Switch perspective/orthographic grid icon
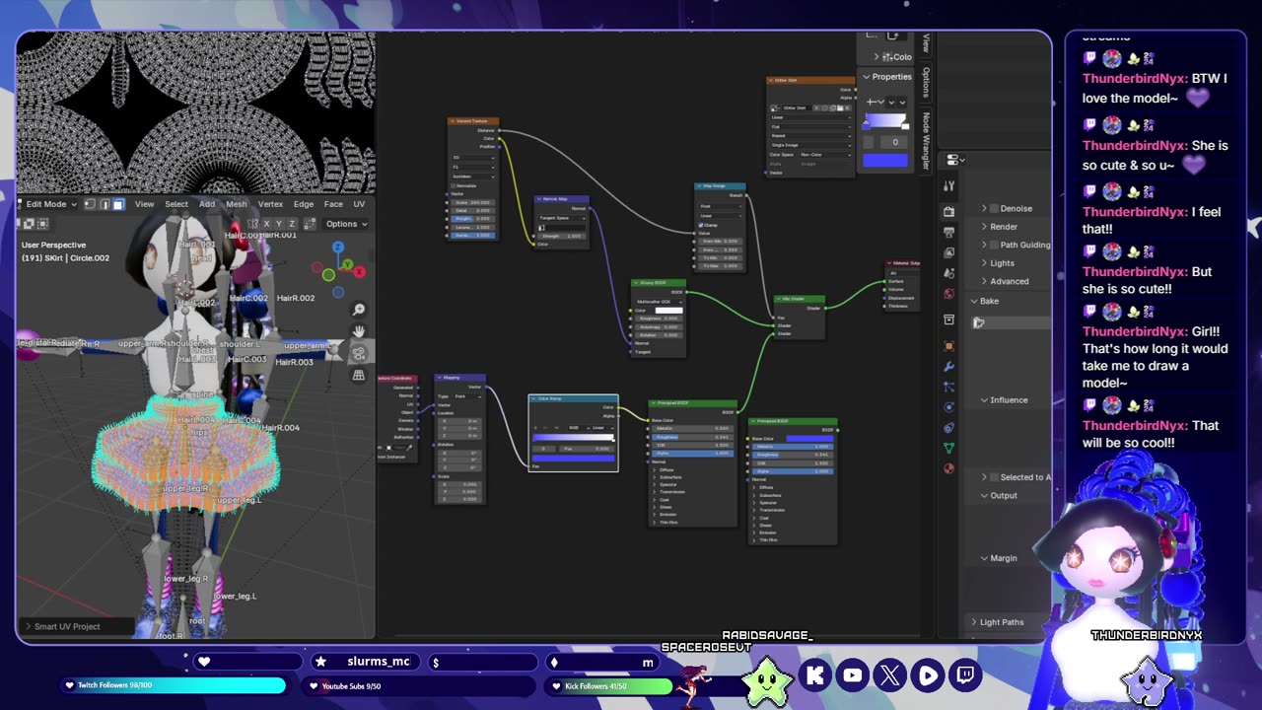Image resolution: width=1262 pixels, height=710 pixels. click(359, 375)
